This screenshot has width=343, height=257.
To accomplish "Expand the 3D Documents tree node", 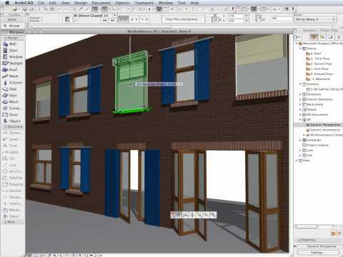I will (300, 114).
